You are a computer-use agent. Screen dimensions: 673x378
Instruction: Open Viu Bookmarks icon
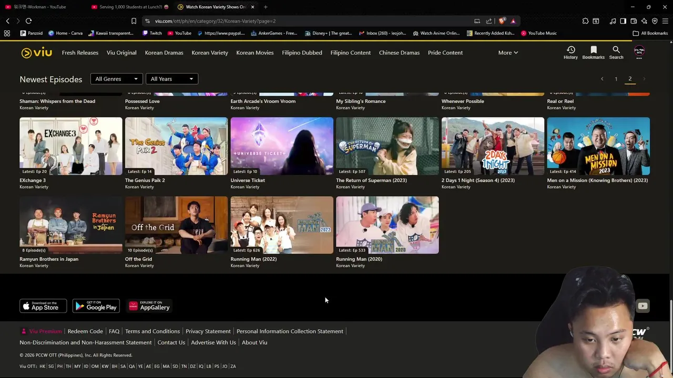[x=593, y=52]
